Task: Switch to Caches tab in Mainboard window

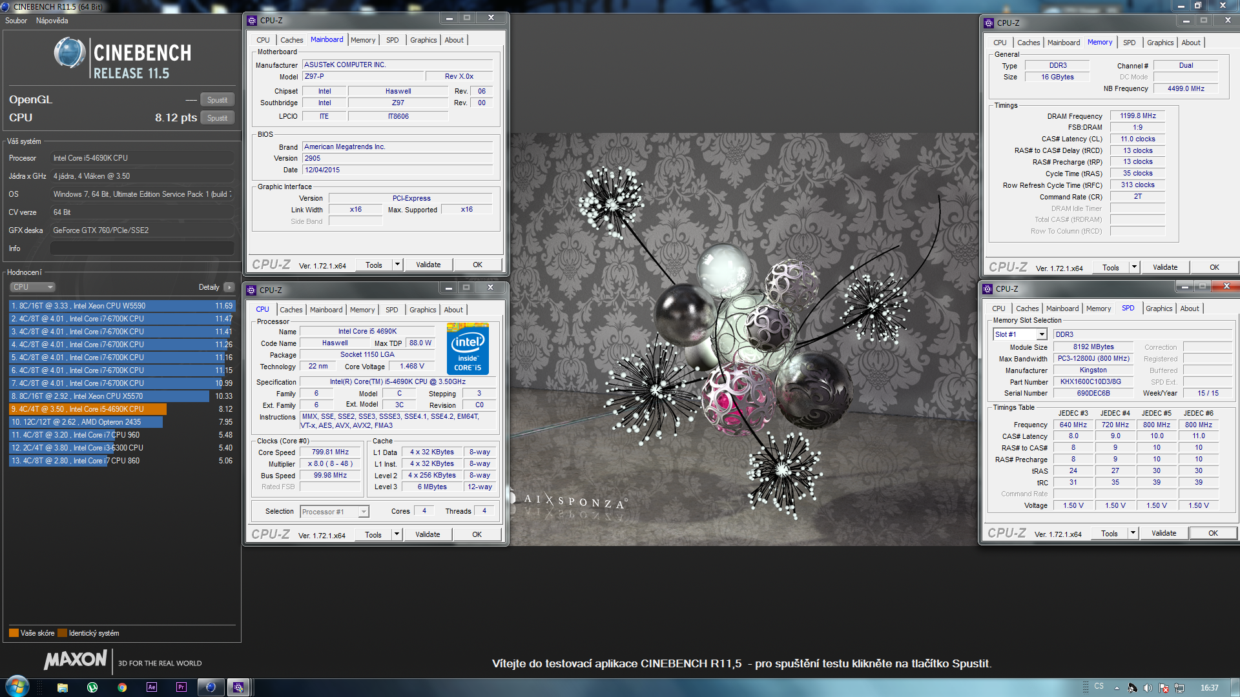Action: coord(291,40)
